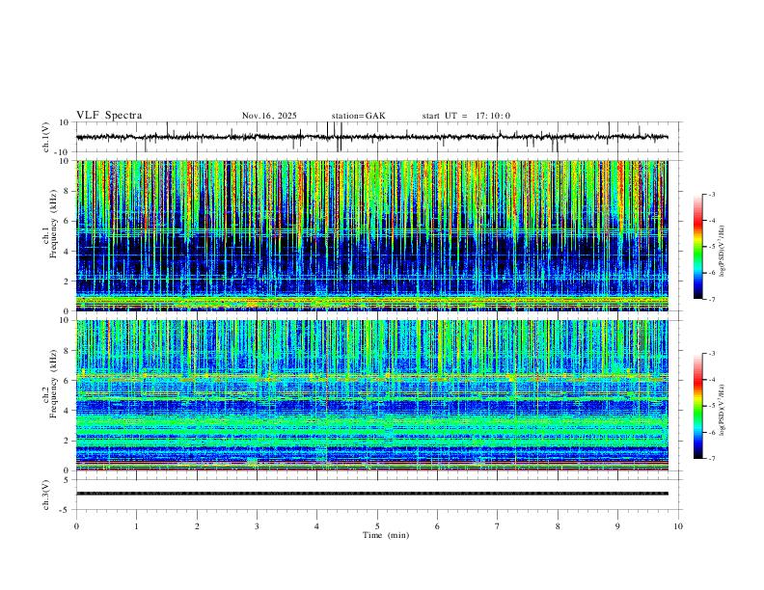764x590 pixels.
Task: Select the "start UT = 17:10:0" header text
Action: tap(466, 116)
